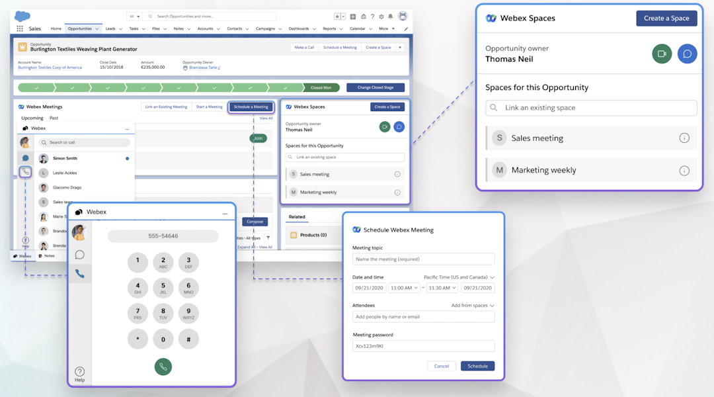Click the Salesforce cloud logo

[22, 17]
